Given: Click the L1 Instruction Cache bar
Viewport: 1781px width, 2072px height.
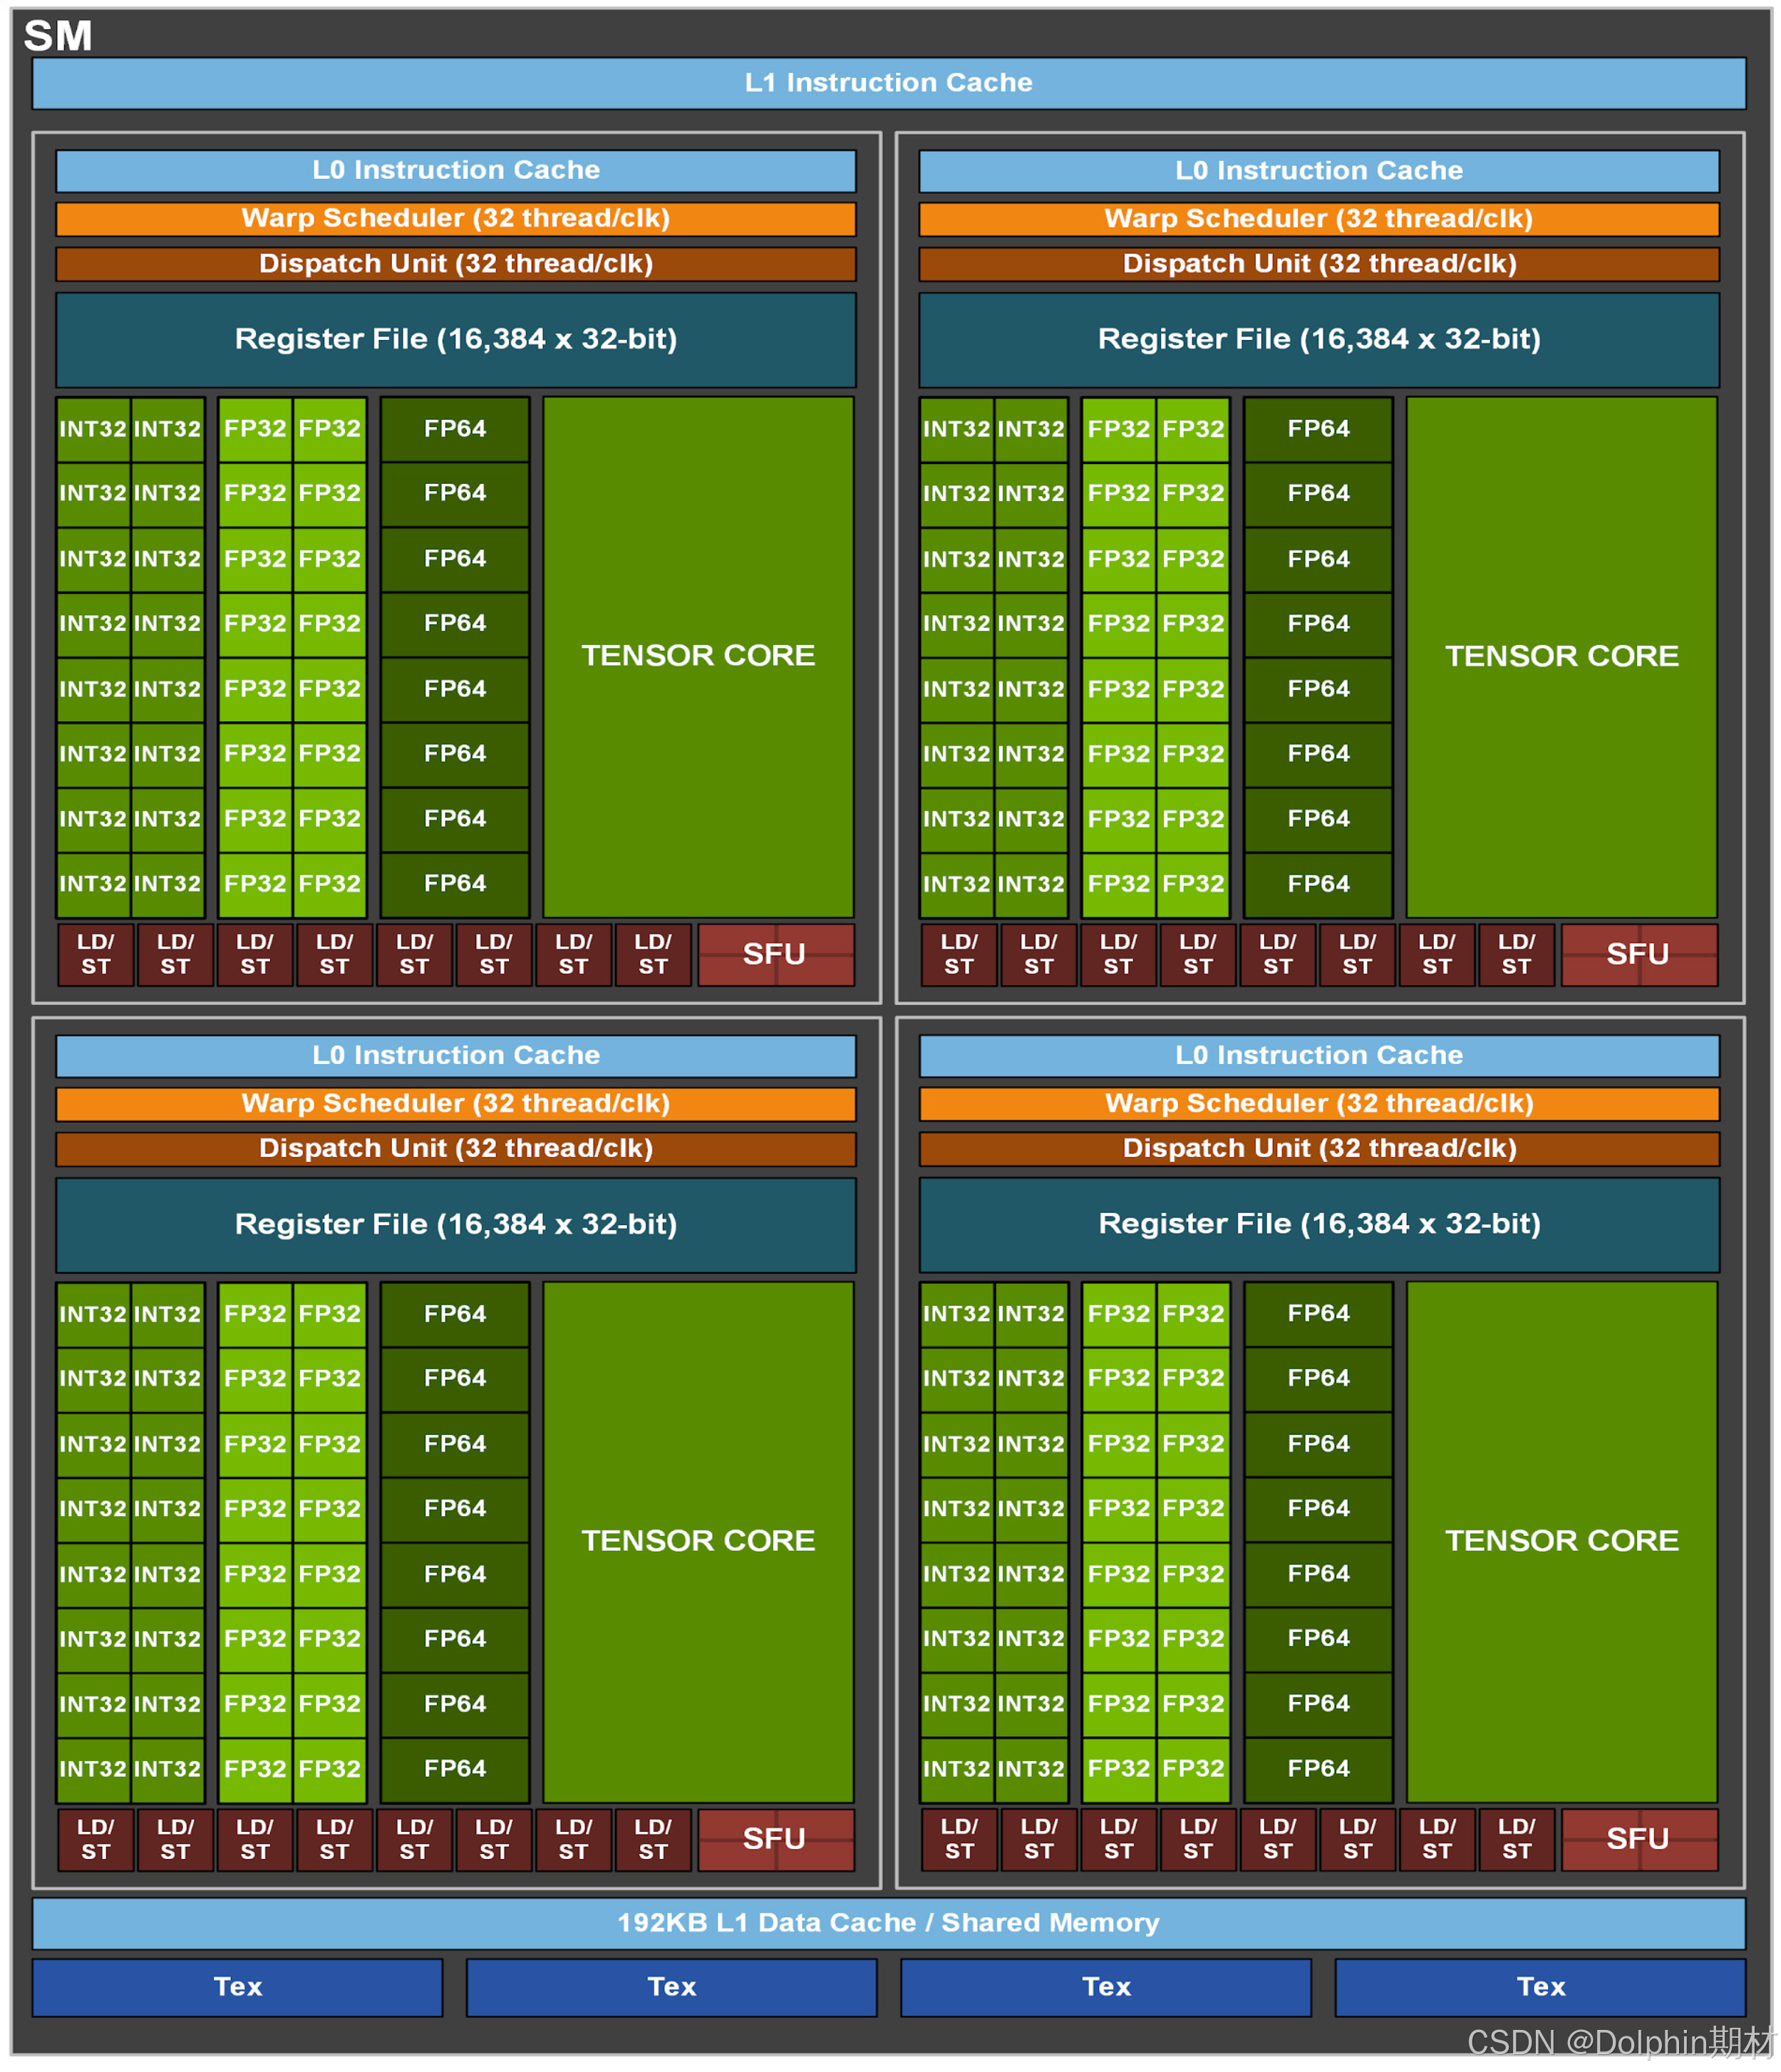Looking at the screenshot, I should (x=888, y=83).
